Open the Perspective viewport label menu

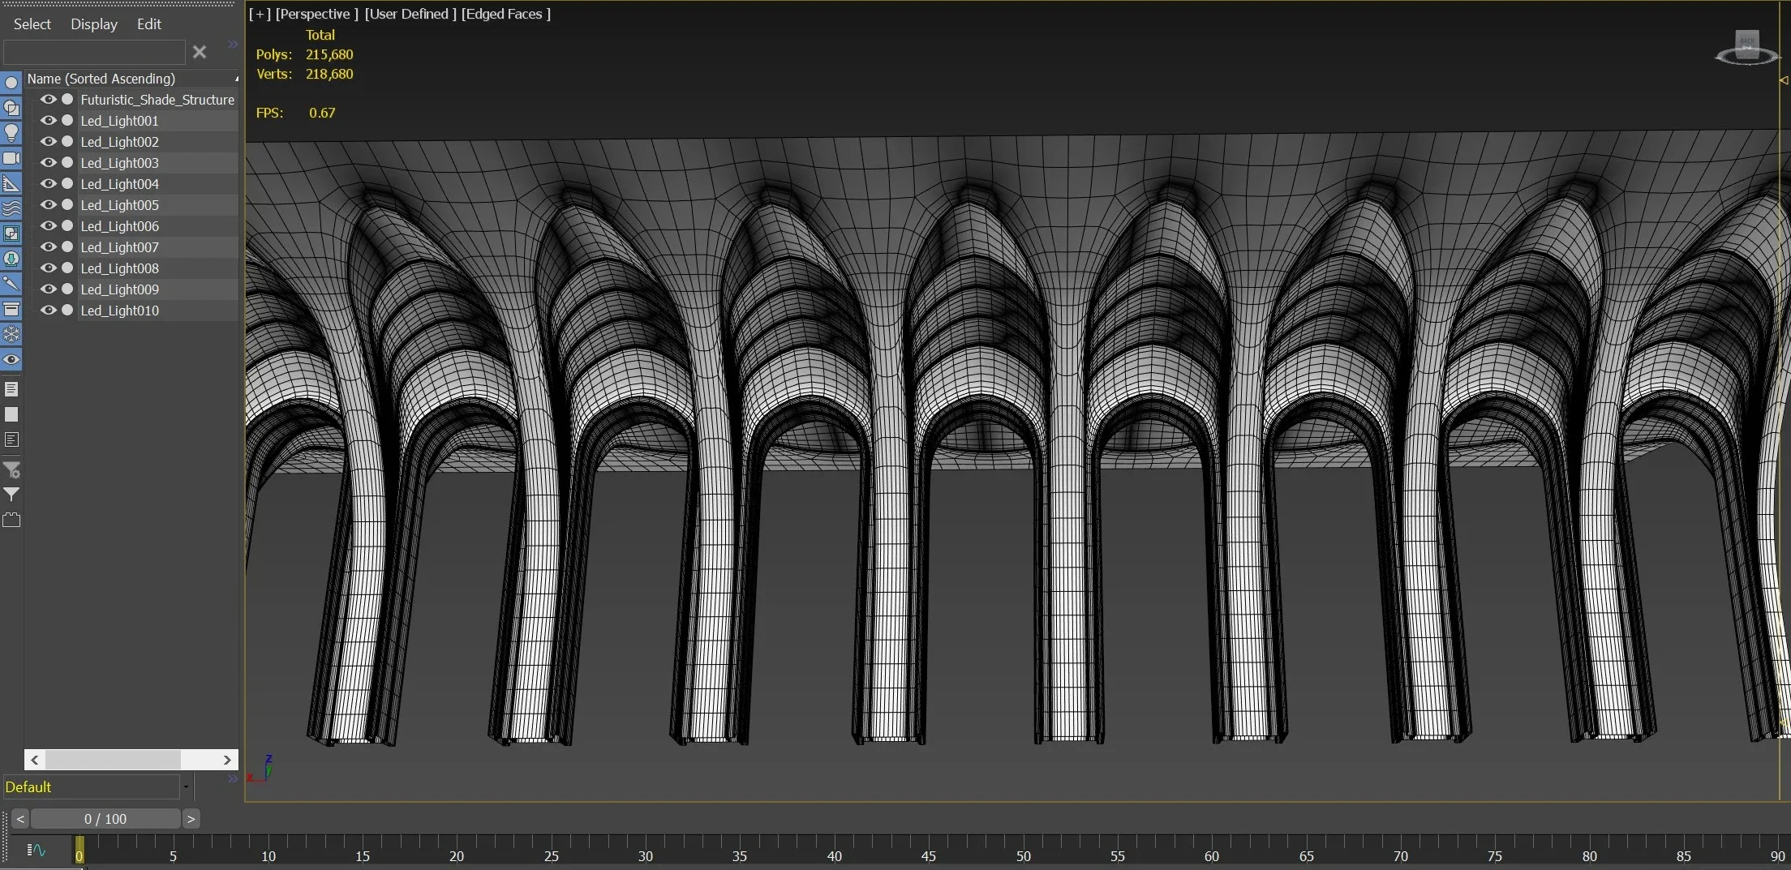316,14
